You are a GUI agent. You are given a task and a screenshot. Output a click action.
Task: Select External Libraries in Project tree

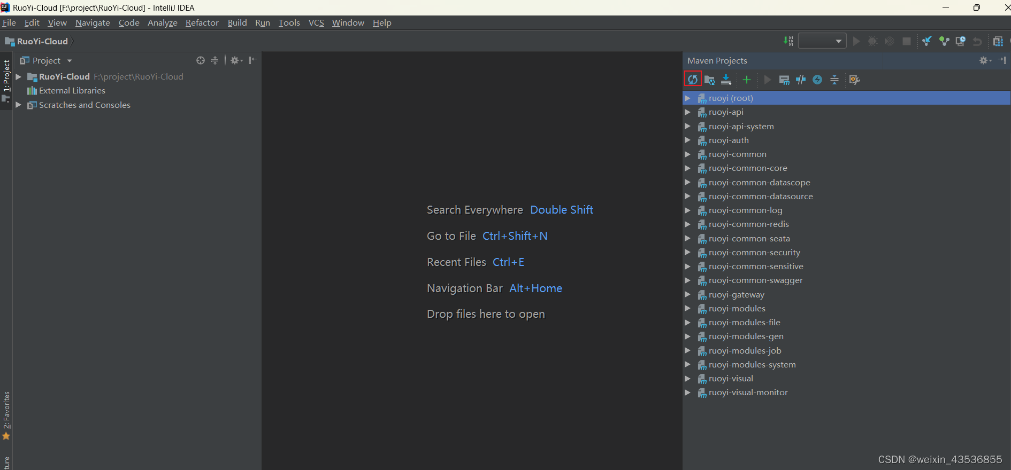pyautogui.click(x=72, y=91)
